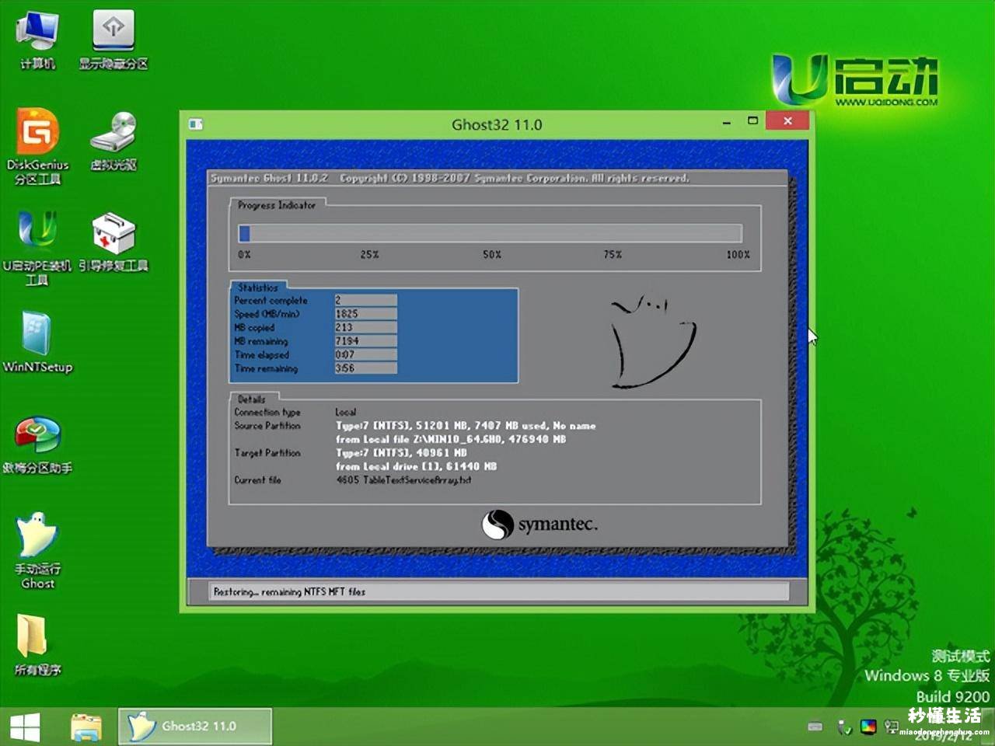995x746 pixels.
Task: Click the Current file TableTextServiceArray.txt line
Action: coord(403,480)
